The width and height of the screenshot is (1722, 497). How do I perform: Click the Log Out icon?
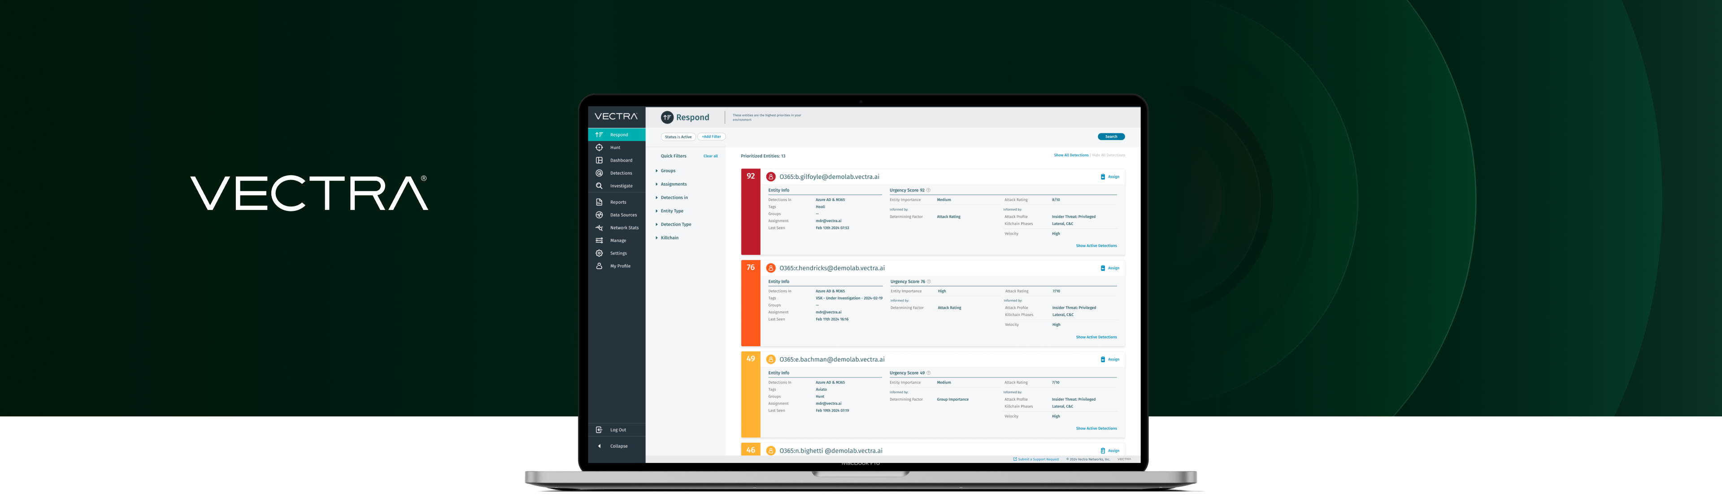(x=599, y=430)
